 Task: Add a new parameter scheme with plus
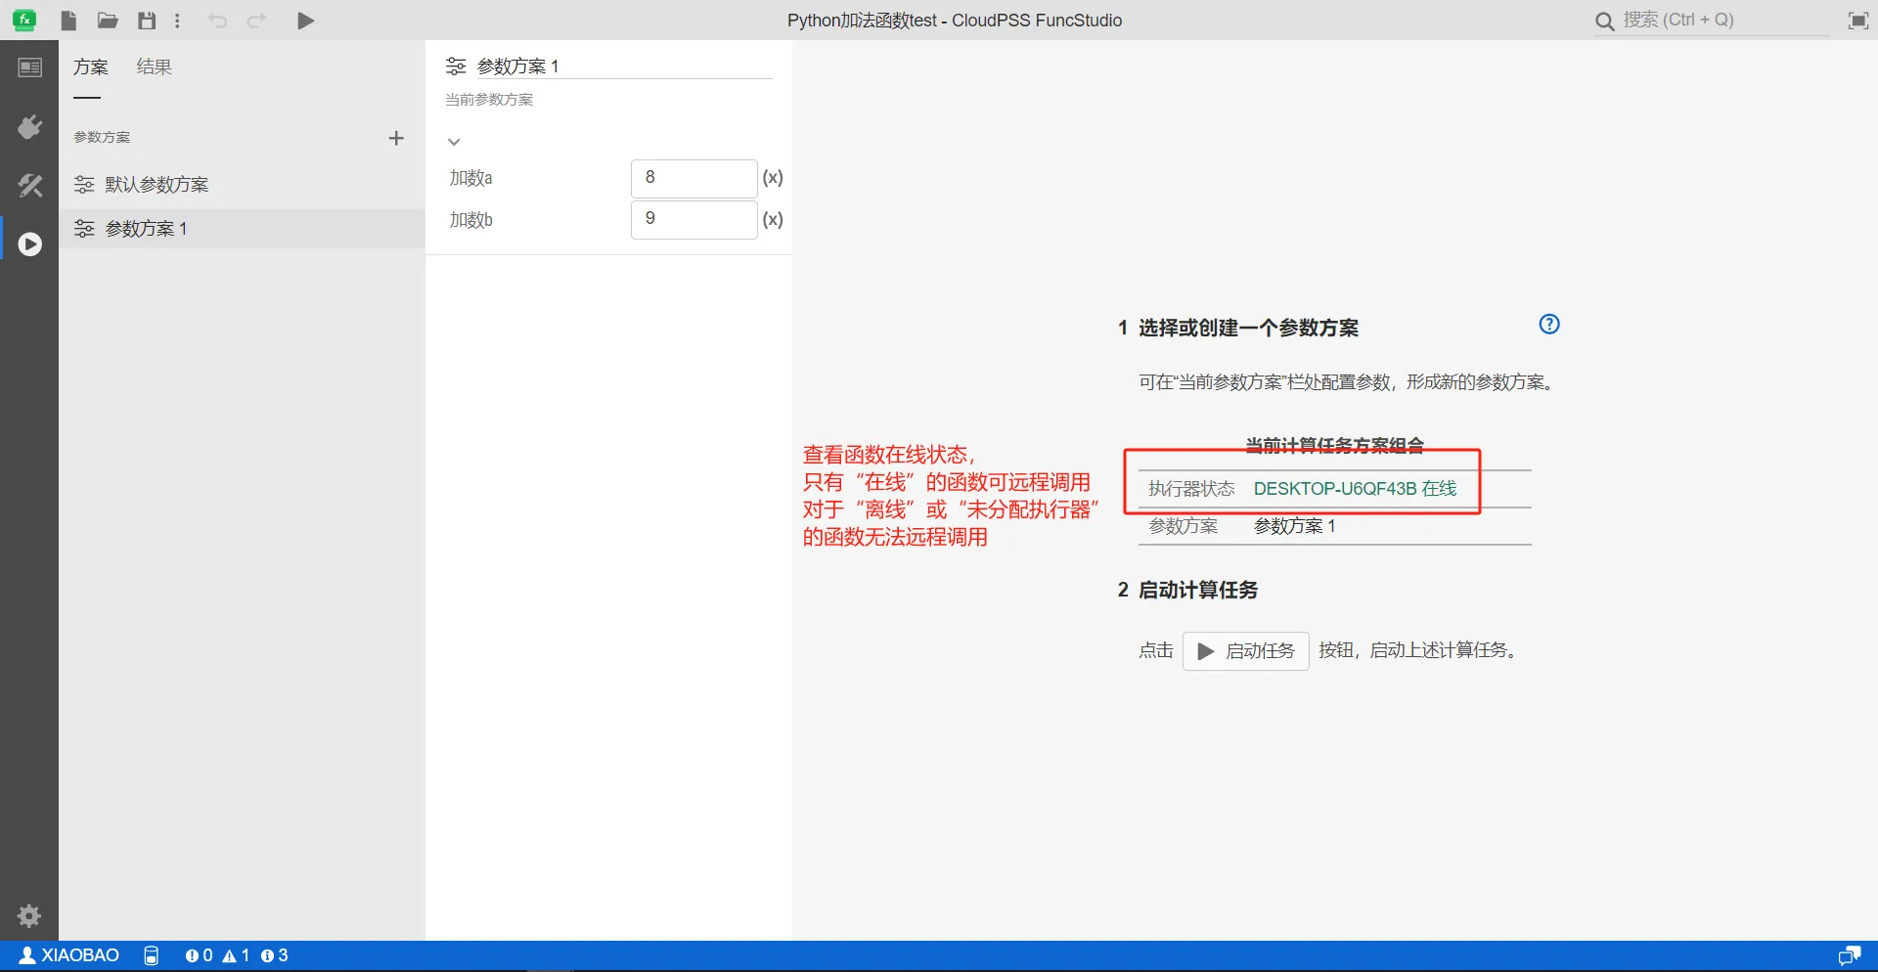396,138
